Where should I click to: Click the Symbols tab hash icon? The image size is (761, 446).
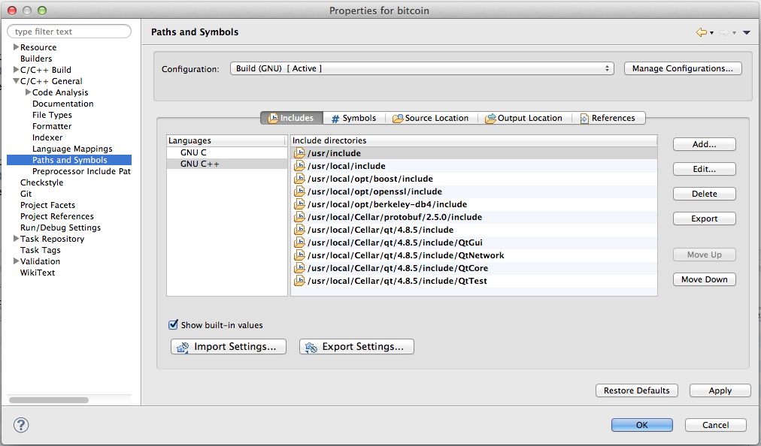point(335,119)
